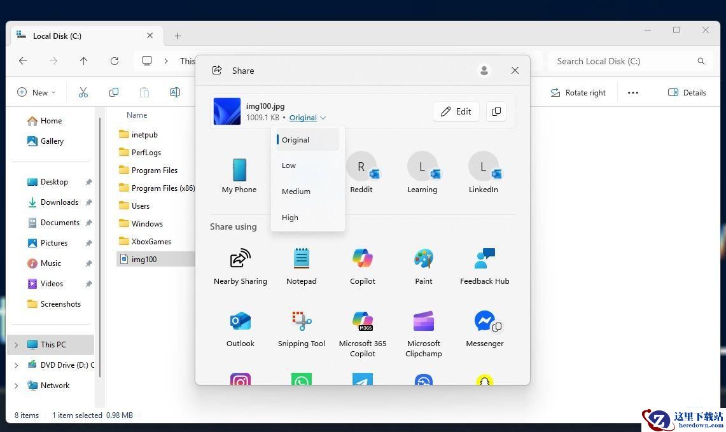The height and width of the screenshot is (432, 726).
Task: Click the Instagram icon in share list
Action: coord(241,380)
